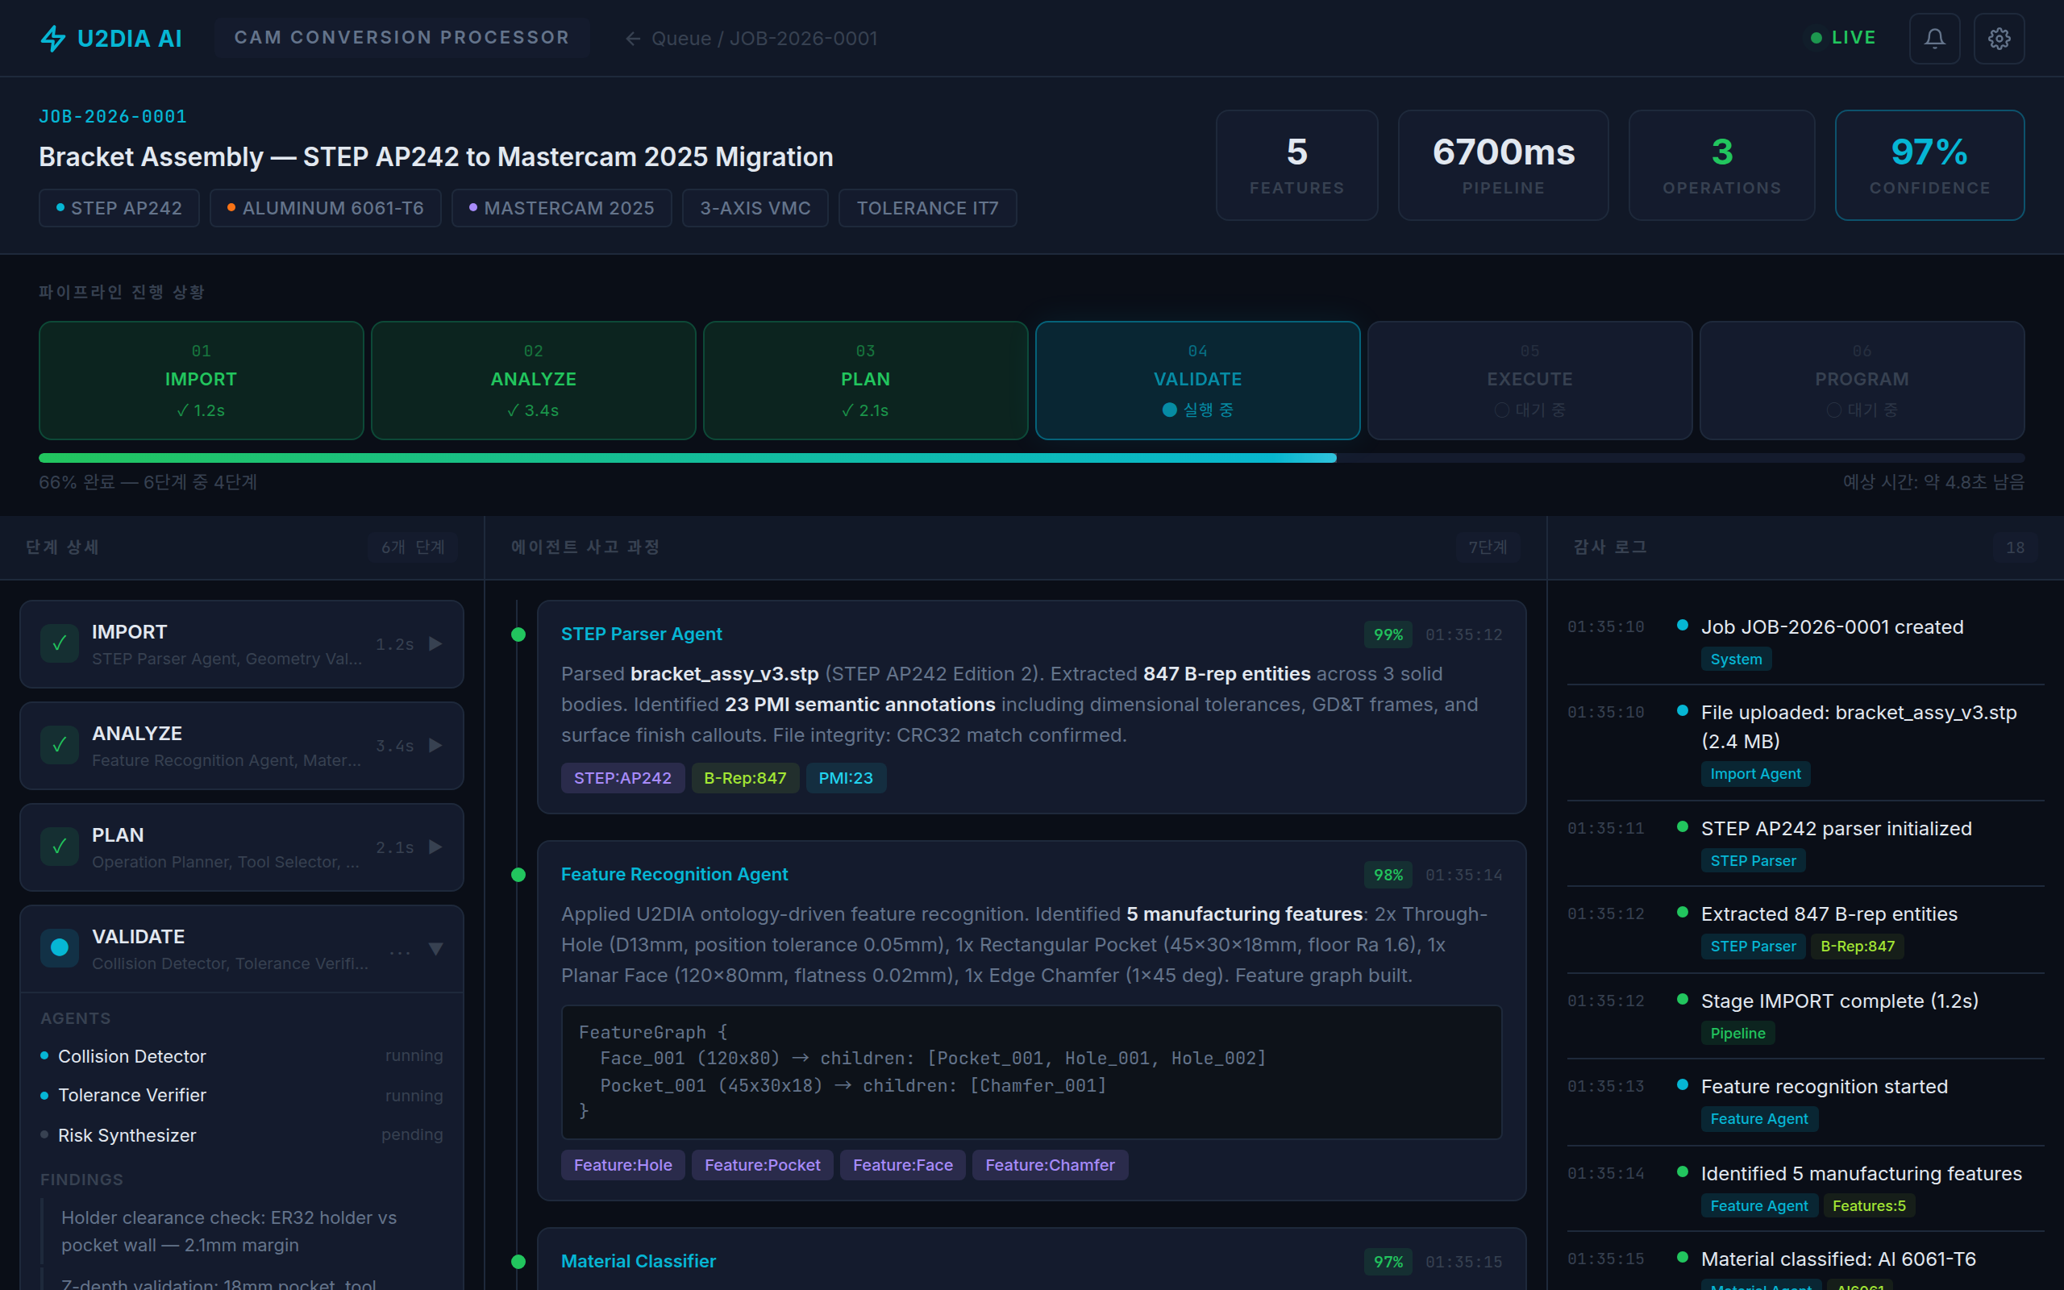This screenshot has height=1290, width=2064.
Task: Click the Feature:Pocket tag
Action: click(762, 1166)
